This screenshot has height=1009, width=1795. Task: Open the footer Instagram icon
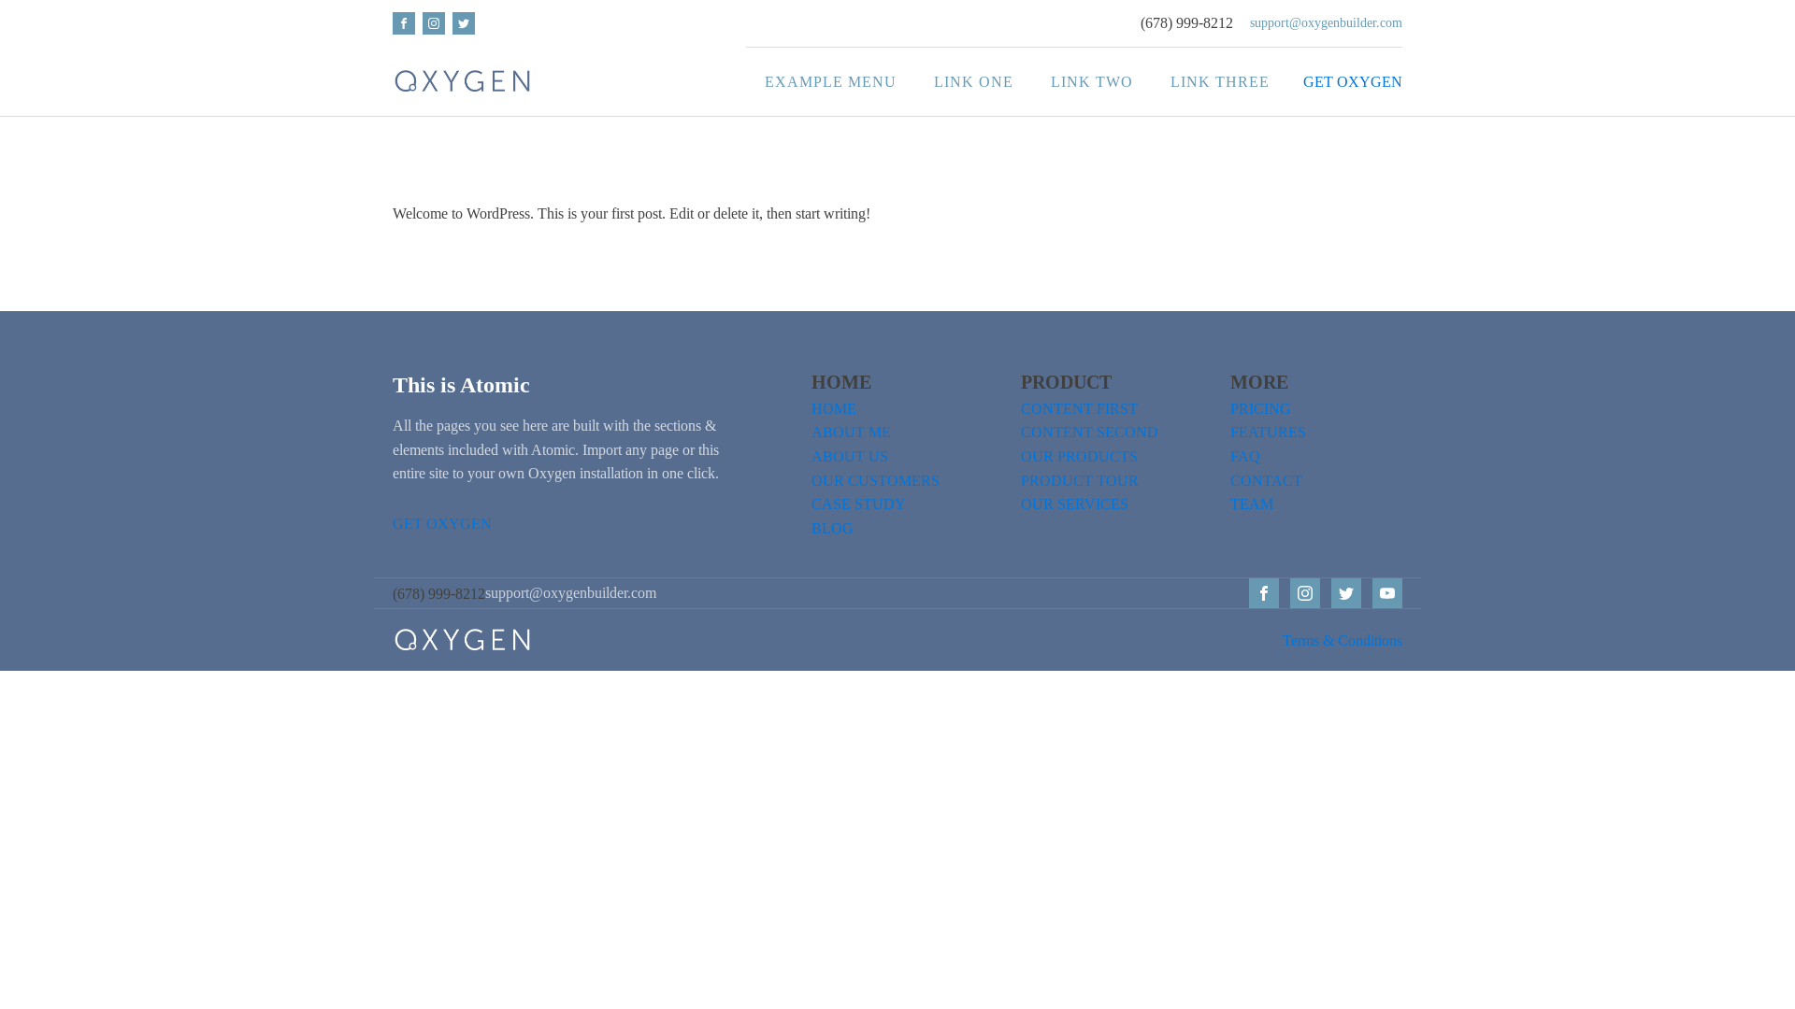(1305, 593)
